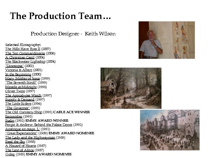Select the walled city concept painting
The height and width of the screenshot is (158, 211).
coord(170,130)
